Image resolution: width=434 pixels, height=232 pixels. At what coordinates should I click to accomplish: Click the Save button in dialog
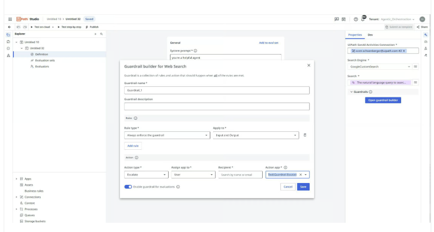pyautogui.click(x=303, y=187)
